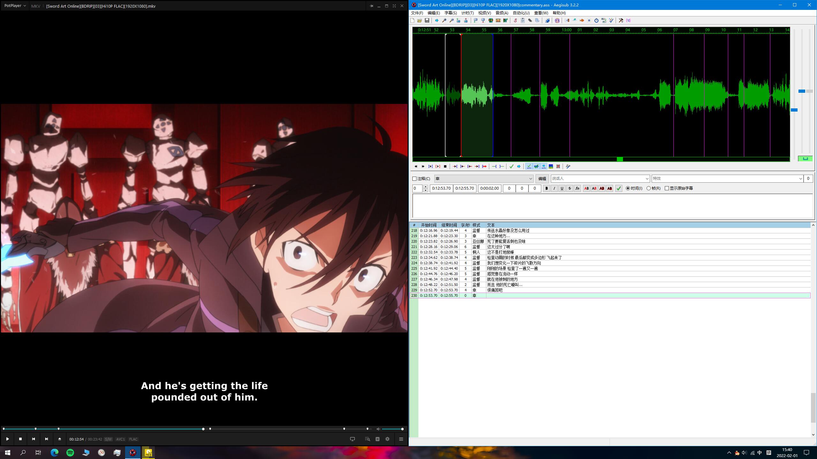
Task: Open the 字幕(S) menu
Action: (x=451, y=13)
